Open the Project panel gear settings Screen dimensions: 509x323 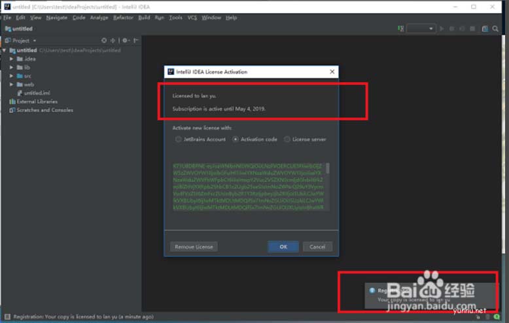(x=126, y=40)
